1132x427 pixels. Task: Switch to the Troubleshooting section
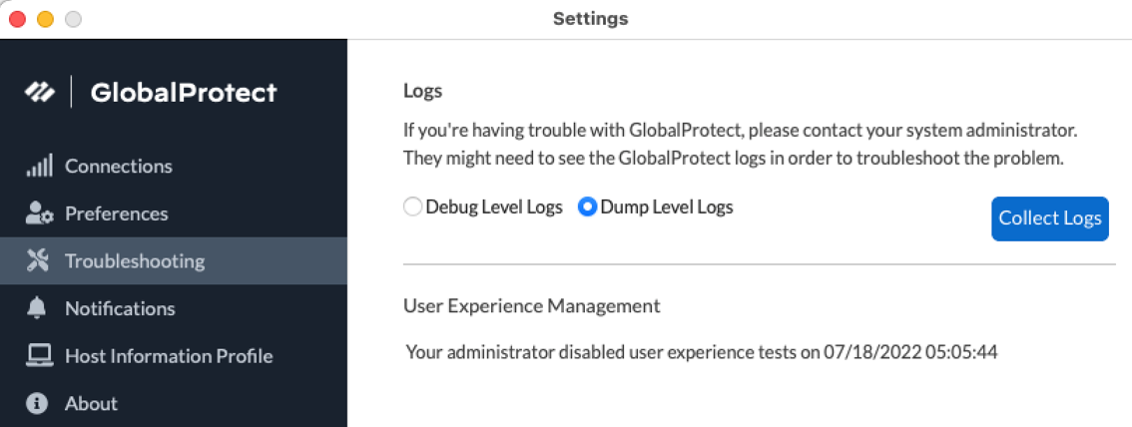(135, 261)
